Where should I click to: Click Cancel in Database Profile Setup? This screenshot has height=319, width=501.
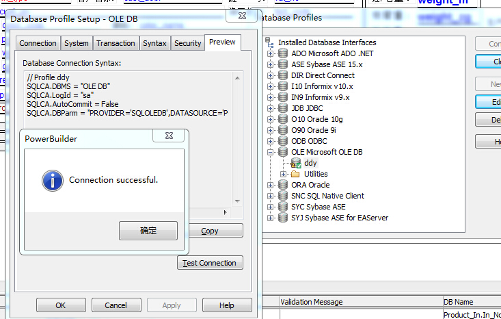point(116,305)
